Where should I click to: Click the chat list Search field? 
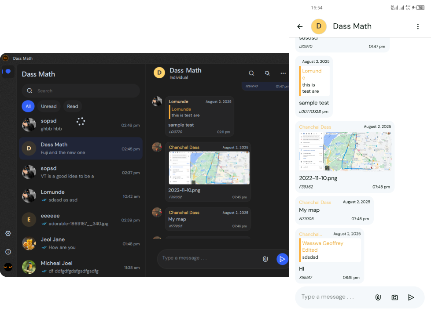[x=81, y=91]
